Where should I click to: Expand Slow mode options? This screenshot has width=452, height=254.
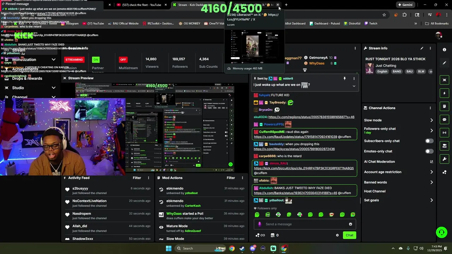click(432, 120)
